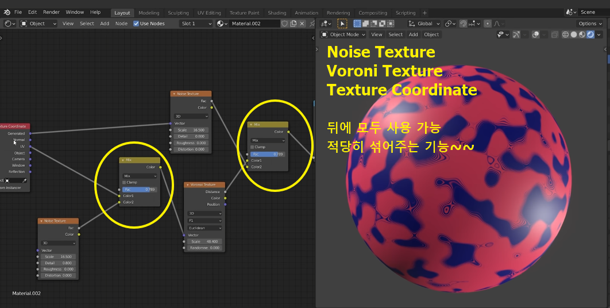Switch to Wireframe shading mode
610x308 pixels.
click(566, 34)
